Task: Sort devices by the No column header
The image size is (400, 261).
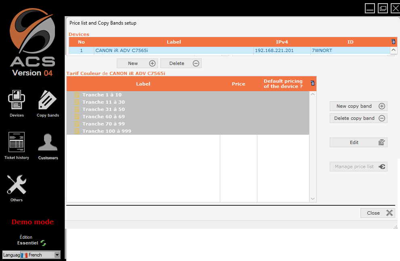Action: coord(81,42)
